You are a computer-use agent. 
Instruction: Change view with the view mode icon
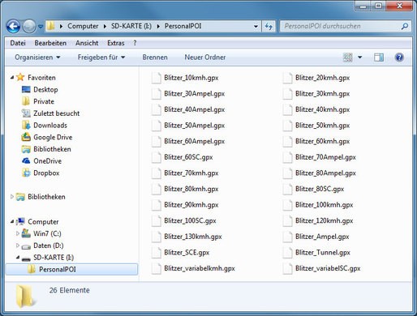pos(348,58)
